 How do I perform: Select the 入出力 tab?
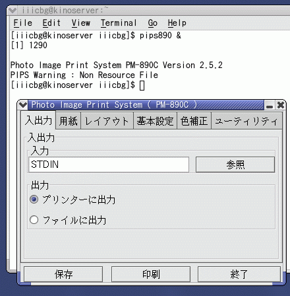point(39,120)
